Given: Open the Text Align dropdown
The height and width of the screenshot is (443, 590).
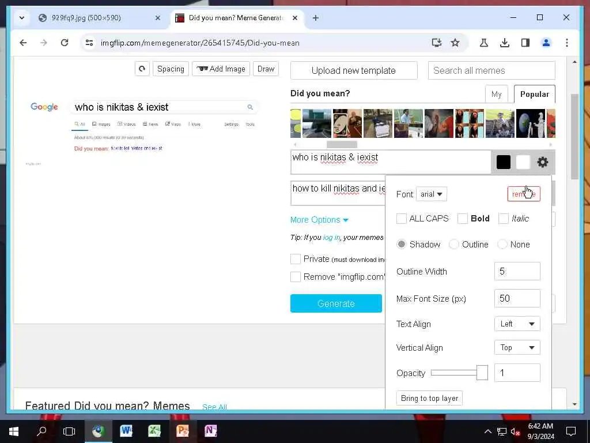Looking at the screenshot, I should (x=517, y=324).
